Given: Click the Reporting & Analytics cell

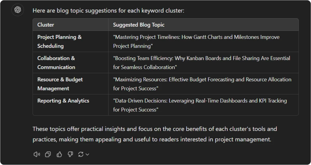Looking at the screenshot, I should tap(70, 105).
